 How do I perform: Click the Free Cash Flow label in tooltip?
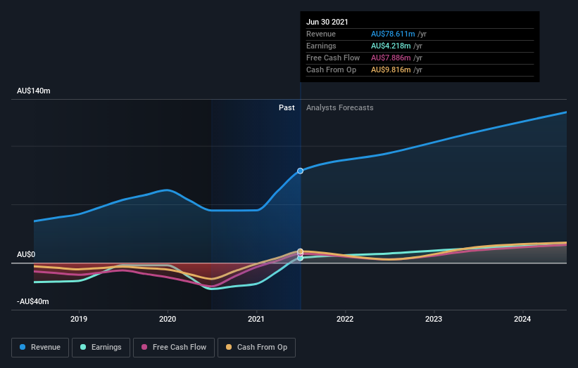click(333, 58)
